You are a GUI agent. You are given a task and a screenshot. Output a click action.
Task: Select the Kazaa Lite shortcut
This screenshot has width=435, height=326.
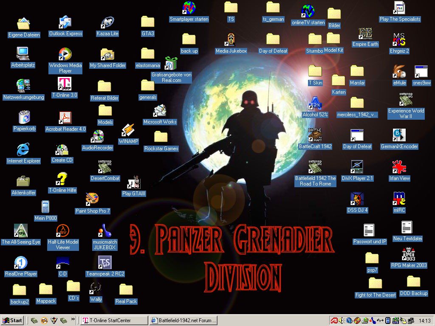pyautogui.click(x=107, y=23)
